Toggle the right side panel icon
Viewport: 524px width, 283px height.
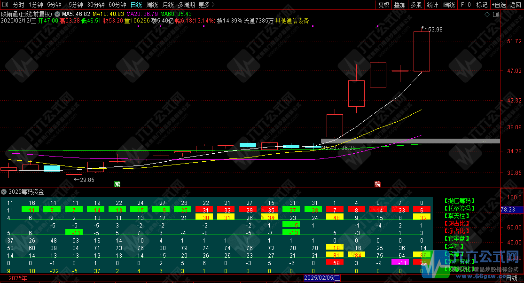point(496,14)
